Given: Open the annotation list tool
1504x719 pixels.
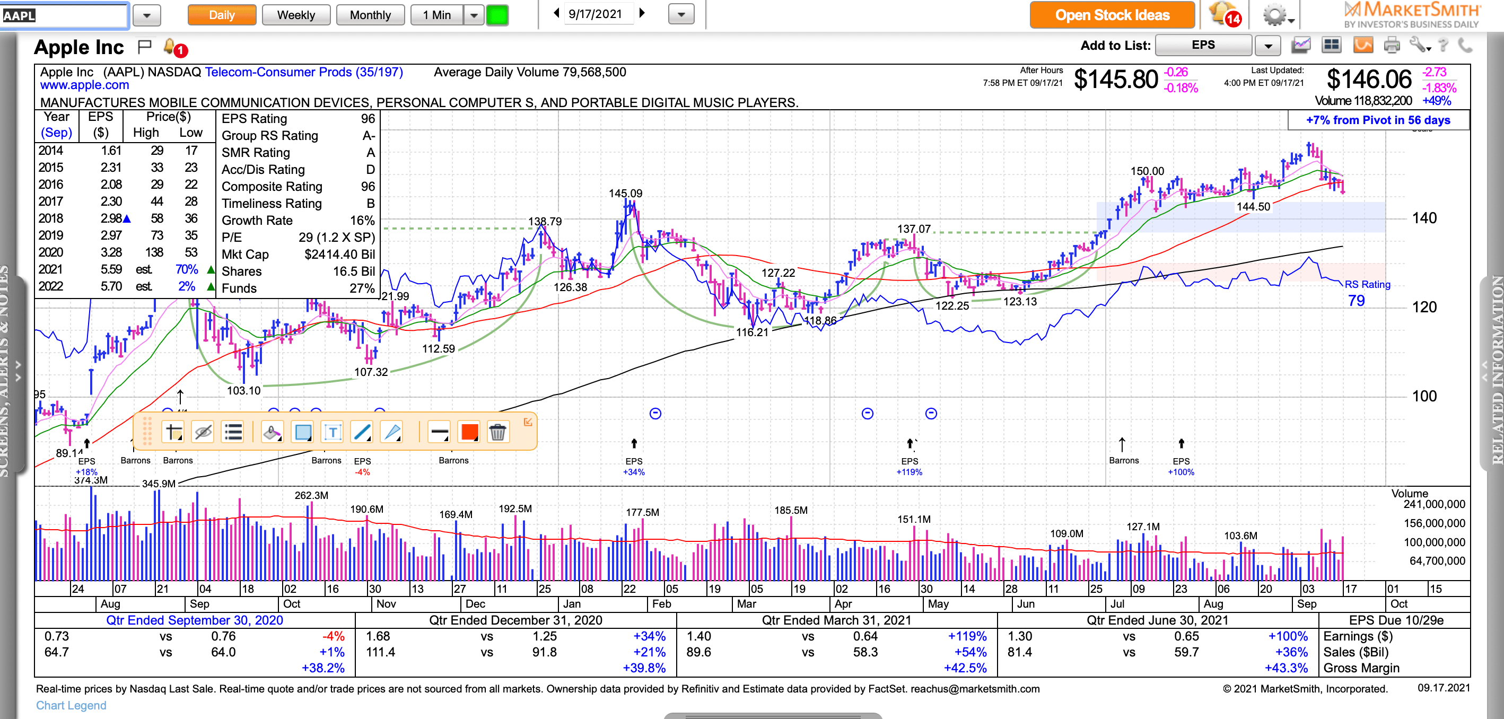Looking at the screenshot, I should click(233, 433).
